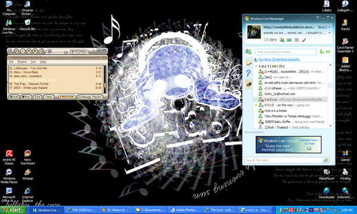Screen dimensions: 357x214
Task: Open Downloader desktop icon
Action: point(327,193)
